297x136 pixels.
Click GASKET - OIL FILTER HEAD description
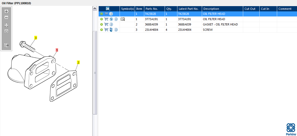(220, 24)
